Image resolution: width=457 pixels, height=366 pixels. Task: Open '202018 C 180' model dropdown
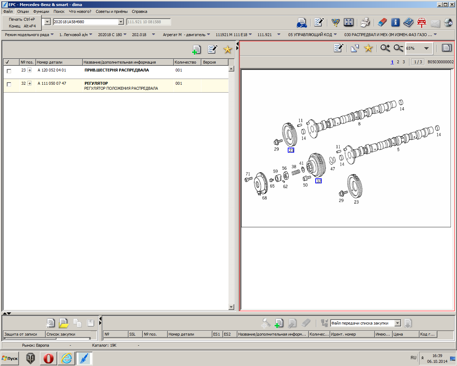point(112,35)
